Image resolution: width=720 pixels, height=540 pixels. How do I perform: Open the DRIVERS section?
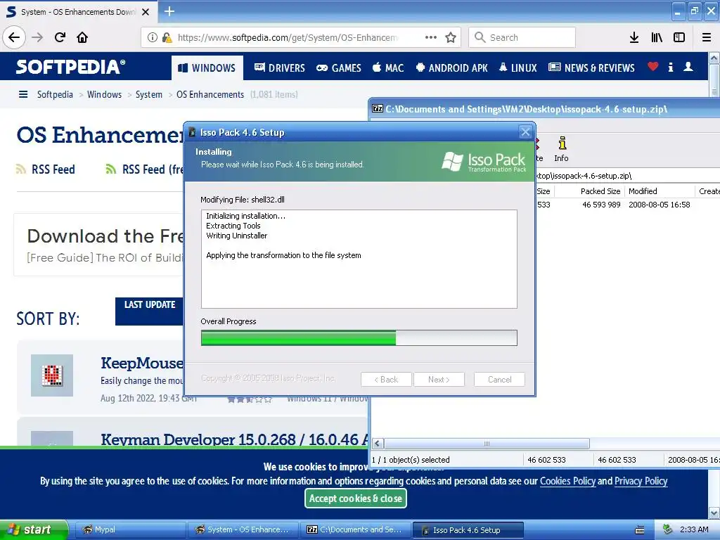[280, 68]
